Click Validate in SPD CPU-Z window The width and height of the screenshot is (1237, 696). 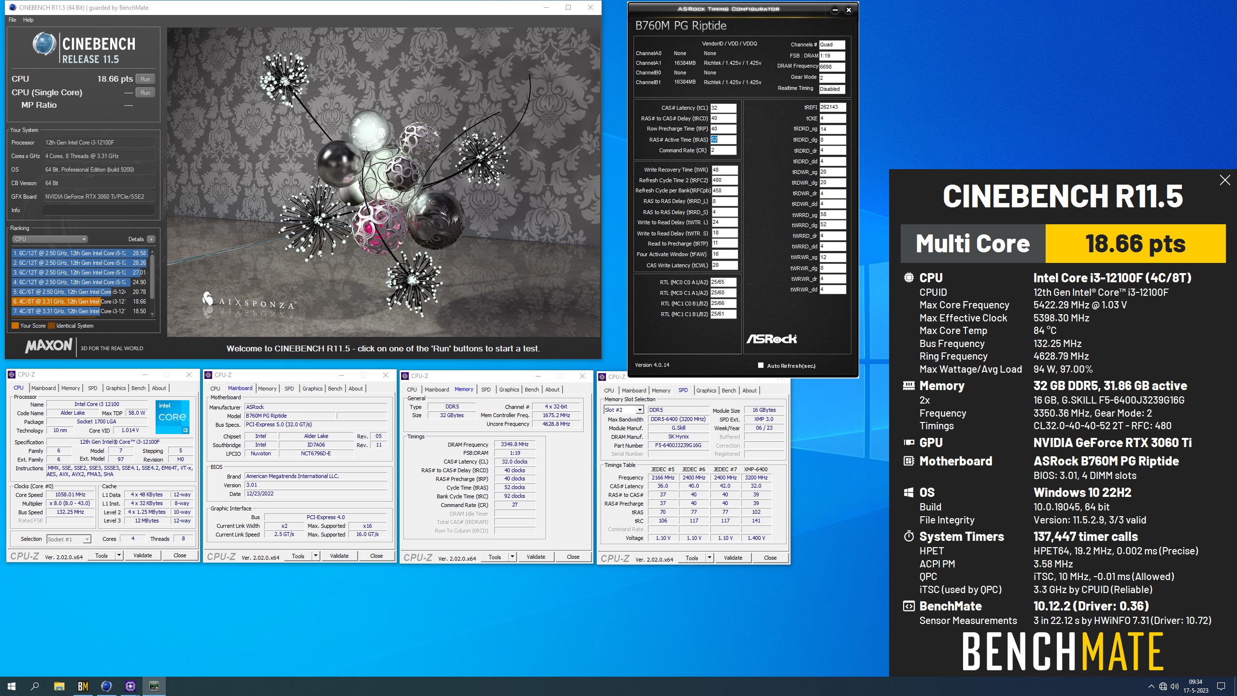coord(733,558)
